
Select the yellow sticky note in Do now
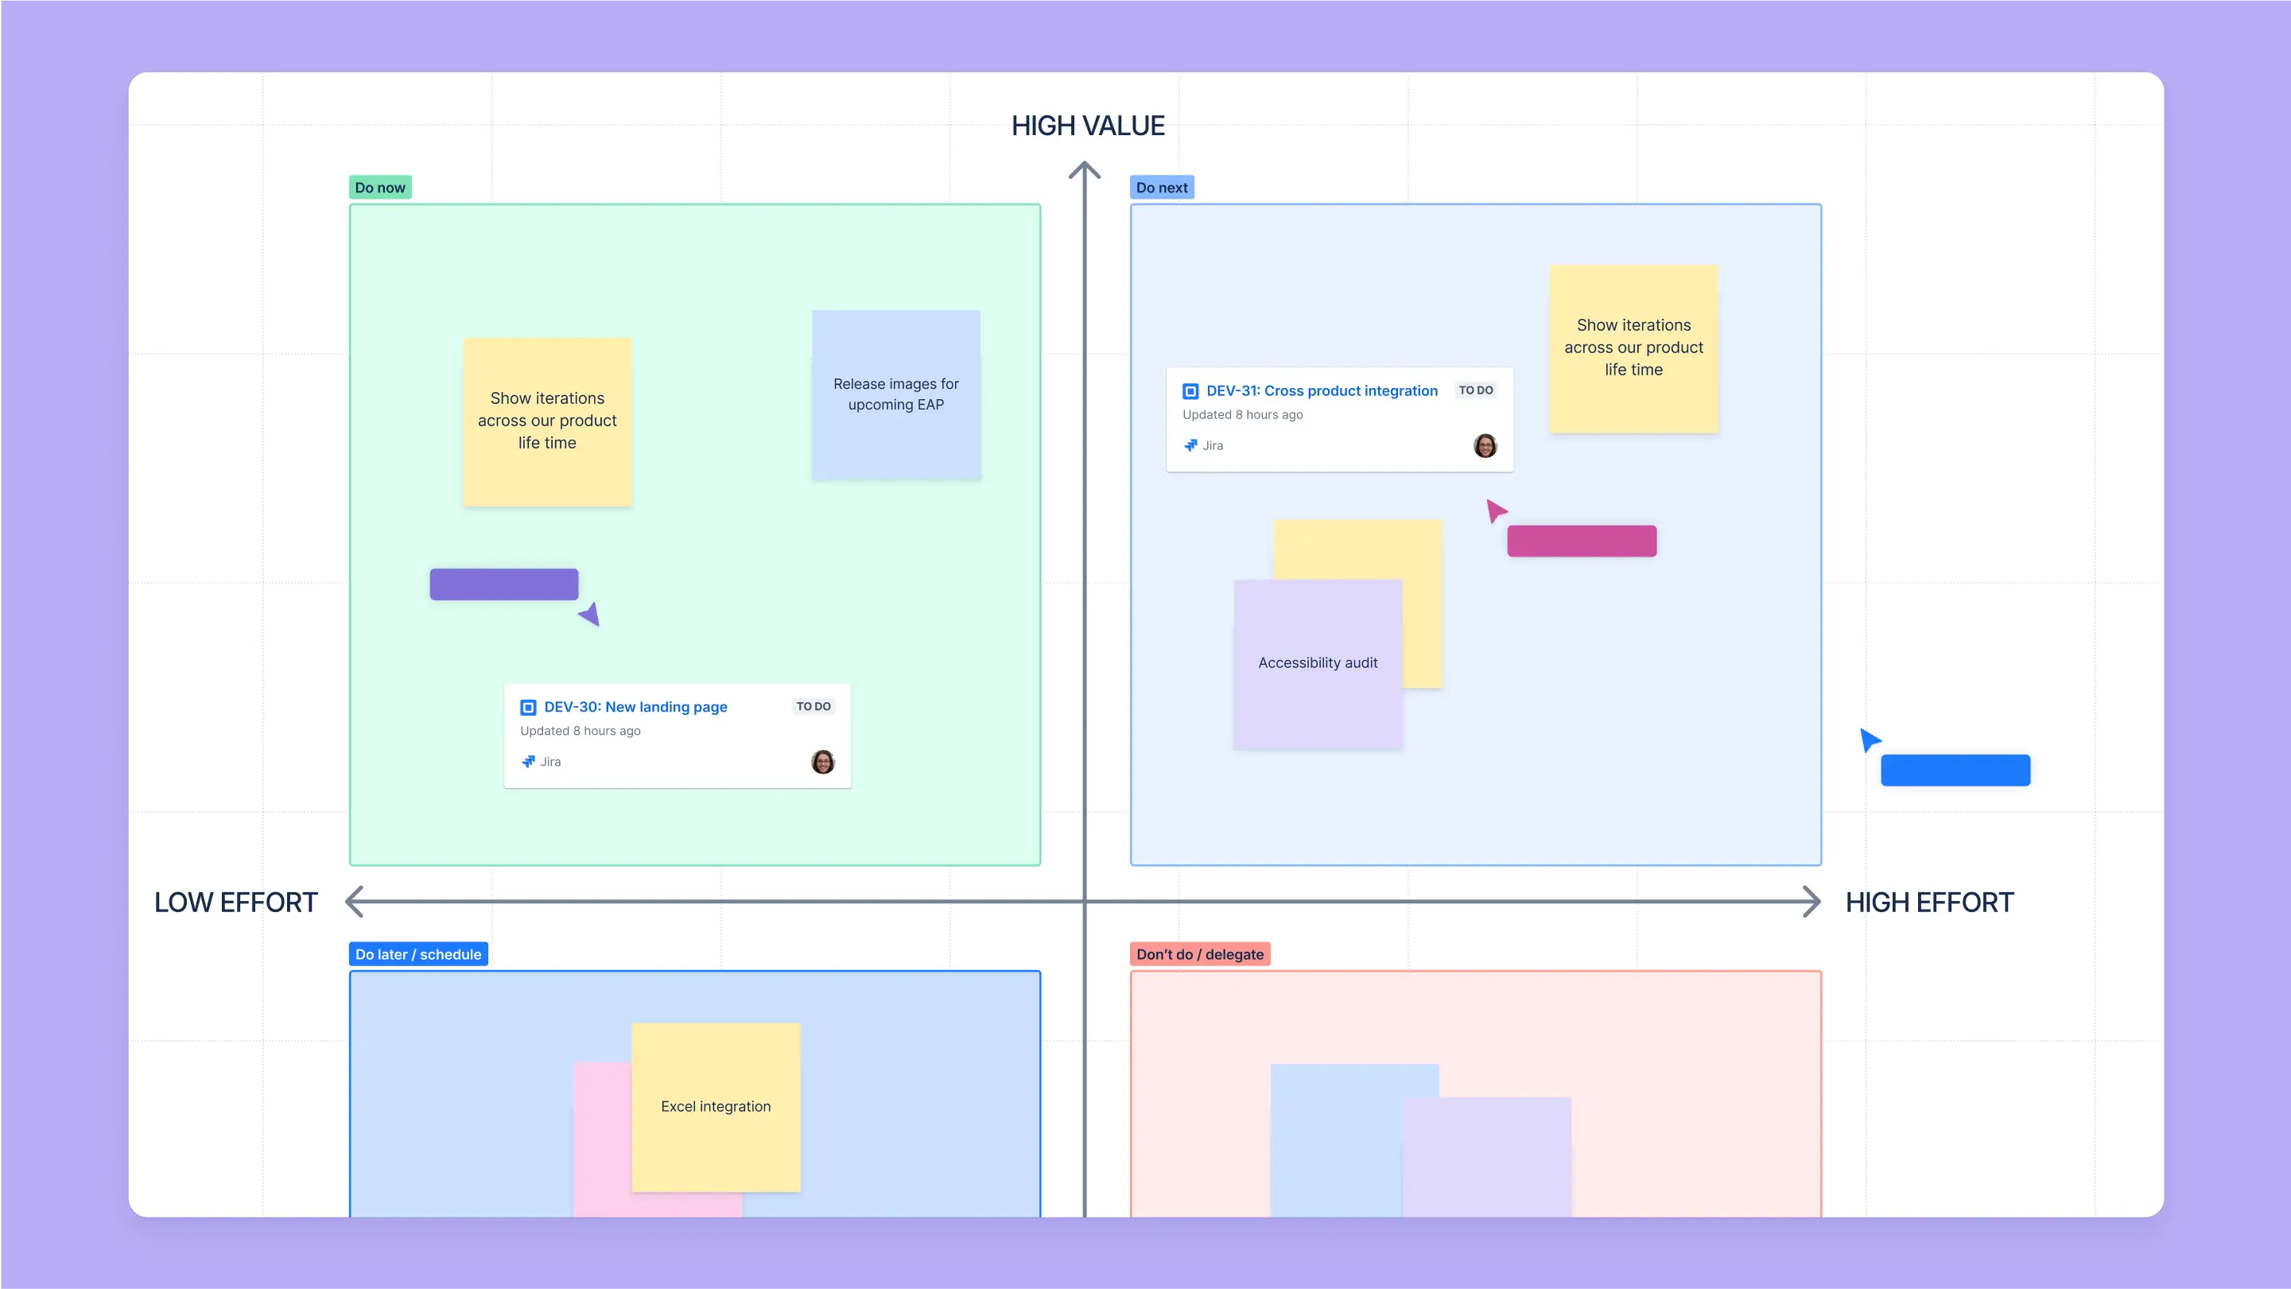[547, 421]
